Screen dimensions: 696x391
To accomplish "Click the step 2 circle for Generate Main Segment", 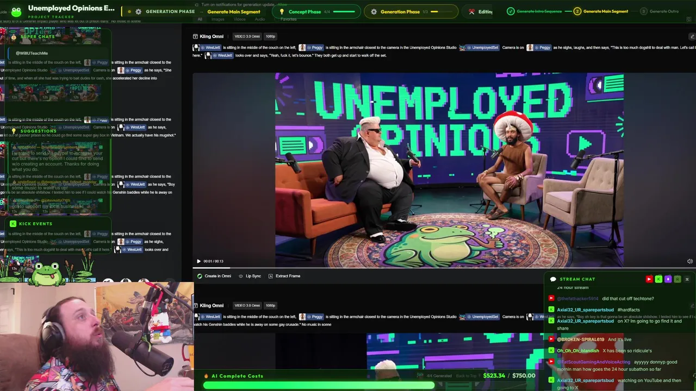I will pyautogui.click(x=577, y=11).
